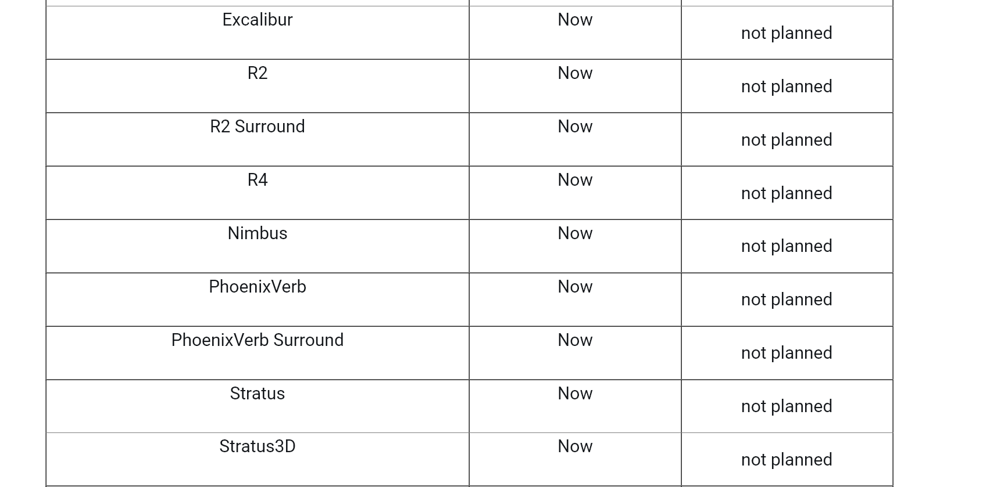Click the PhoenixVerb Surround product name
The image size is (1008, 487).
point(257,340)
